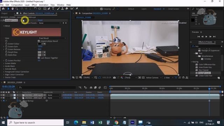
Task: Select the Puppet Pin tool
Action: tap(77, 9)
